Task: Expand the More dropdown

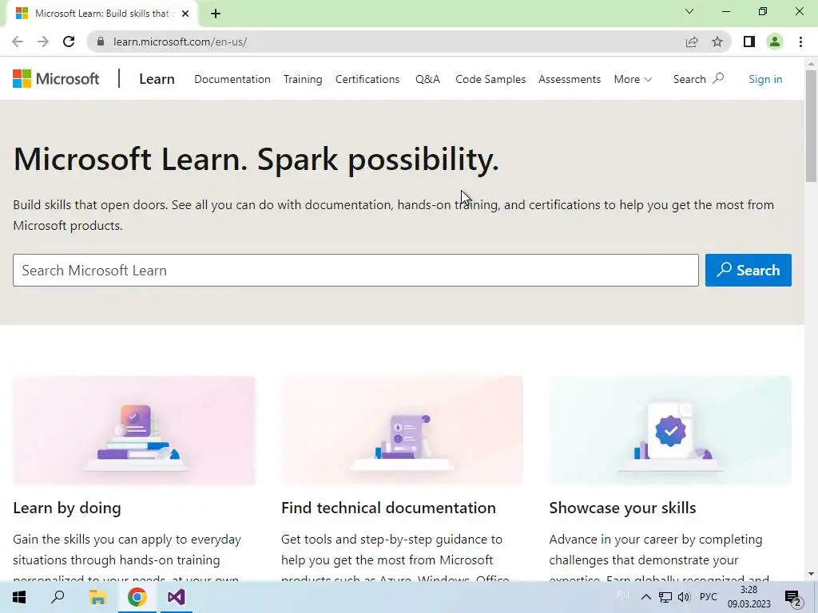Action: 633,79
